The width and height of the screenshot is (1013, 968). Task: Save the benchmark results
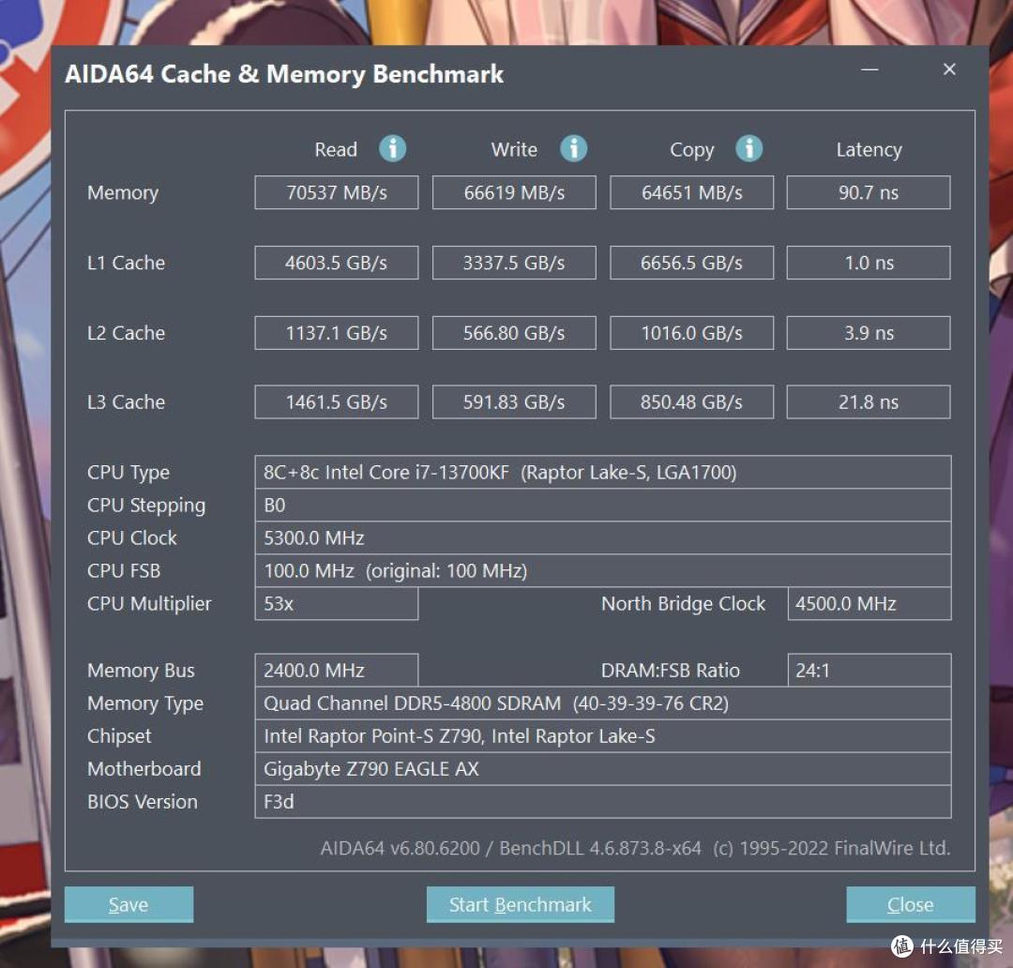click(129, 904)
